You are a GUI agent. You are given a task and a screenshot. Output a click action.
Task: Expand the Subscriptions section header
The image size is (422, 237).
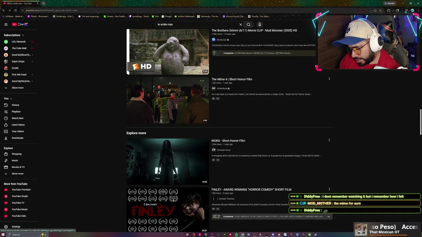[x=14, y=35]
